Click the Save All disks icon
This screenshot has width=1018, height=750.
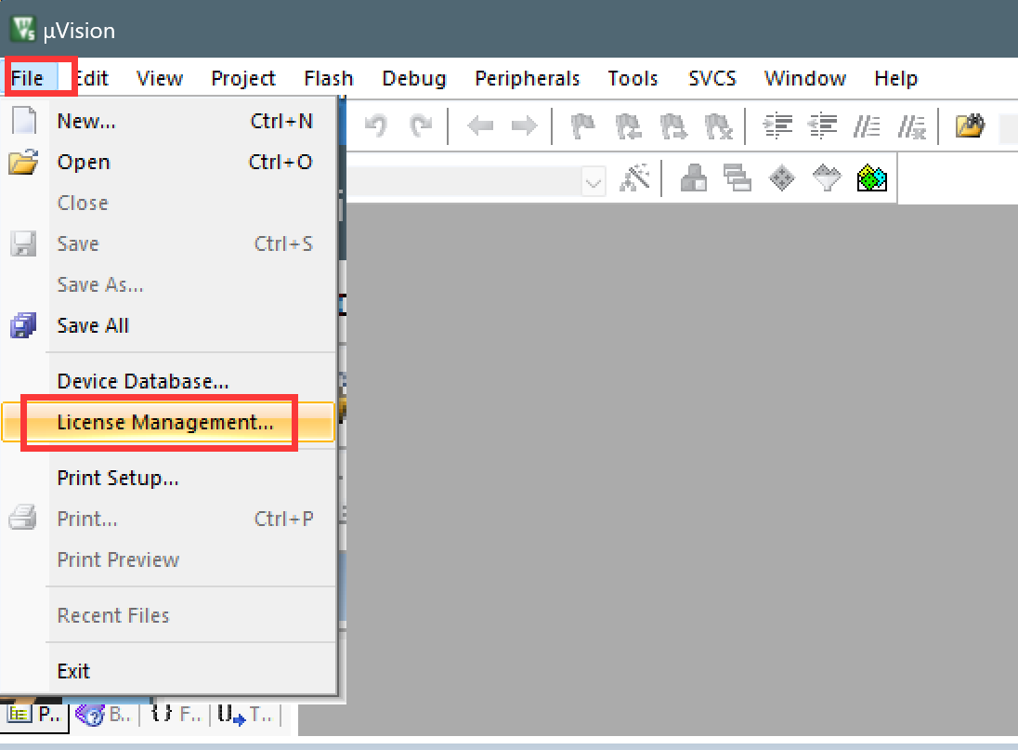coord(23,325)
